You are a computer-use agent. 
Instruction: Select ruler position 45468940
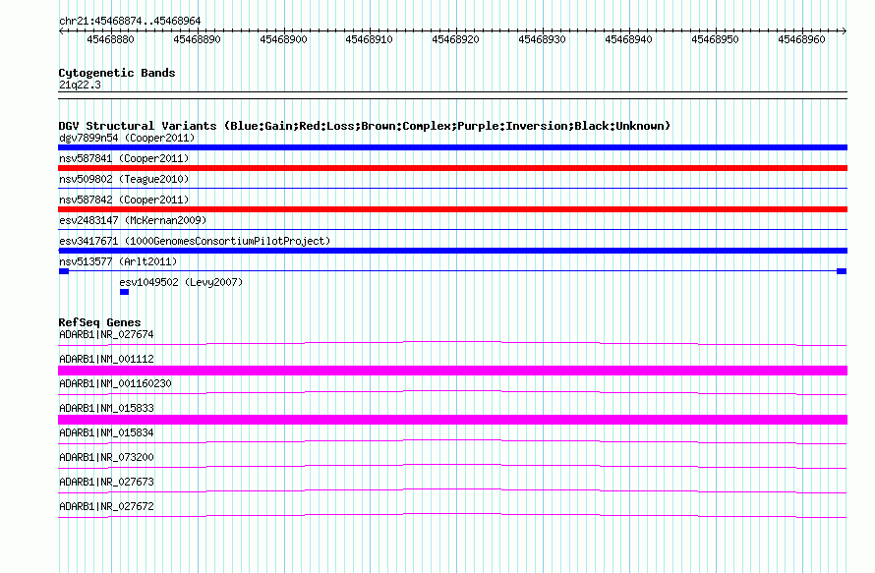pyautogui.click(x=628, y=39)
